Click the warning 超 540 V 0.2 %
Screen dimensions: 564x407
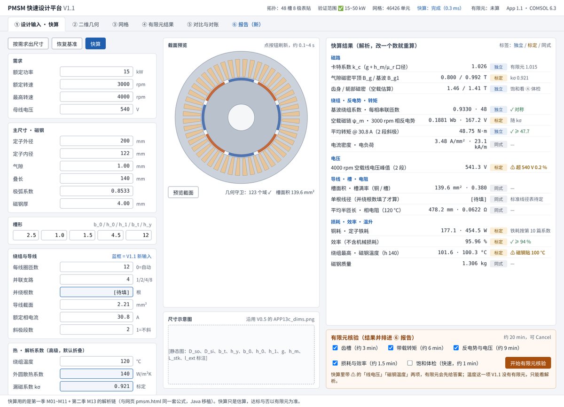528,167
